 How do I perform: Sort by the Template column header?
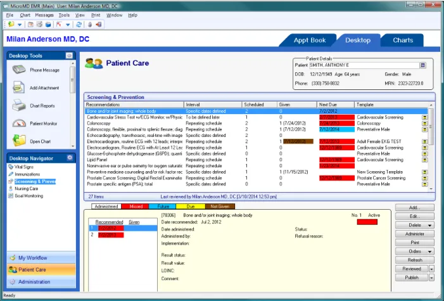point(391,105)
